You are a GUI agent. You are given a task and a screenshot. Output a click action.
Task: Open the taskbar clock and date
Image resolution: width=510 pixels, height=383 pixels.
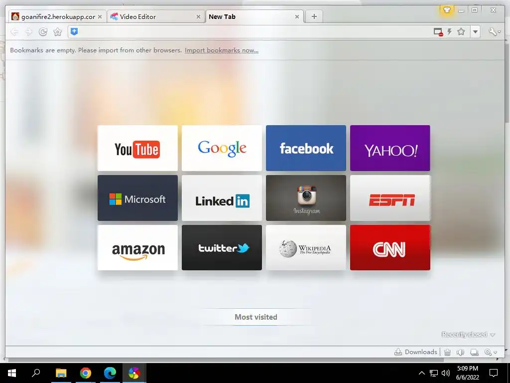(x=467, y=373)
